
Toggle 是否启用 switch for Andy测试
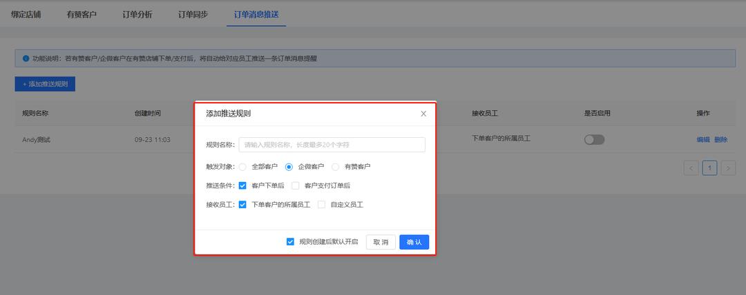click(x=594, y=140)
